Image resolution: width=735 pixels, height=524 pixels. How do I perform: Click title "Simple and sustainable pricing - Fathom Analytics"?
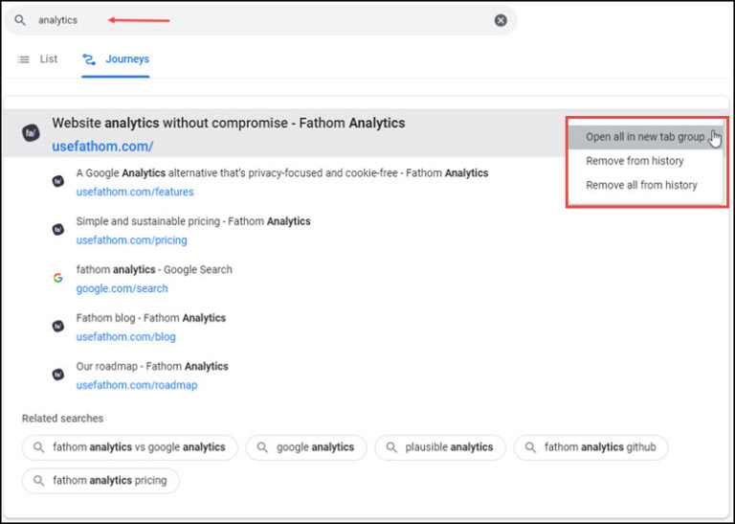pos(193,221)
